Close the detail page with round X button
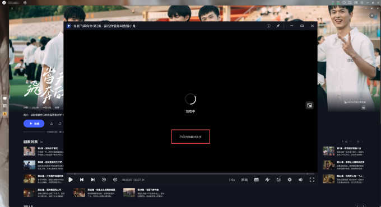381x207 pixels. point(372,16)
